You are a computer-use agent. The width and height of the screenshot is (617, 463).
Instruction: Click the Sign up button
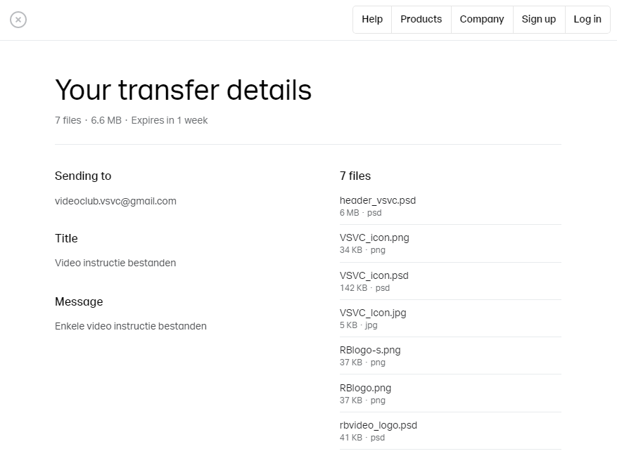pos(539,19)
